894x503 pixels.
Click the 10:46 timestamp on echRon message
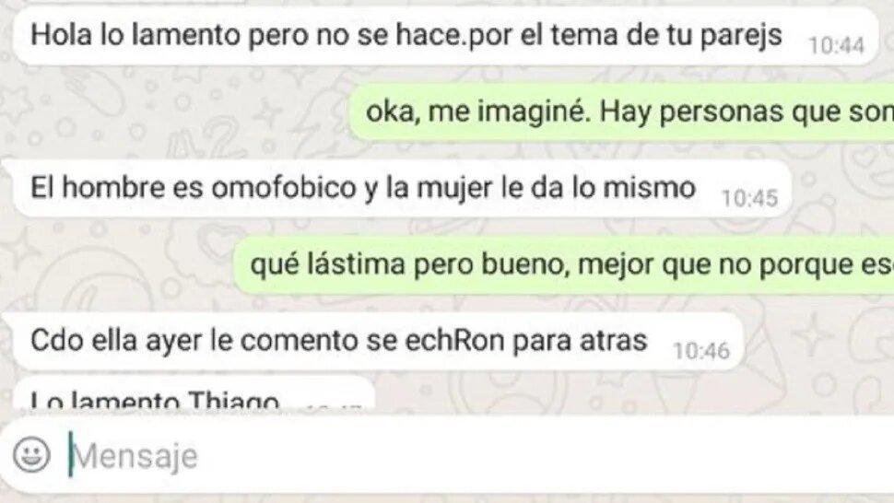[701, 351]
